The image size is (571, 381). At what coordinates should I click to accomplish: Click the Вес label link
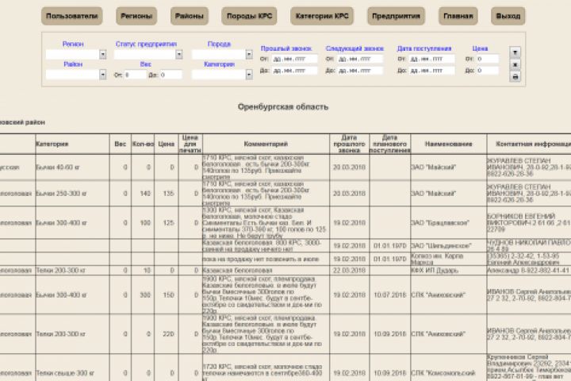[146, 64]
